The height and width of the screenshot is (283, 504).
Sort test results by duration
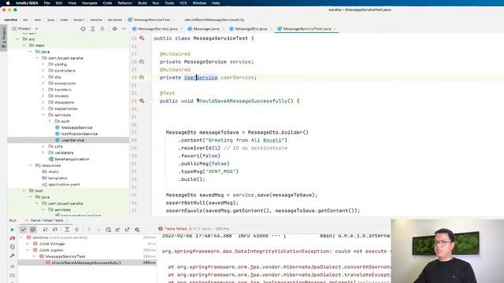coord(55,230)
